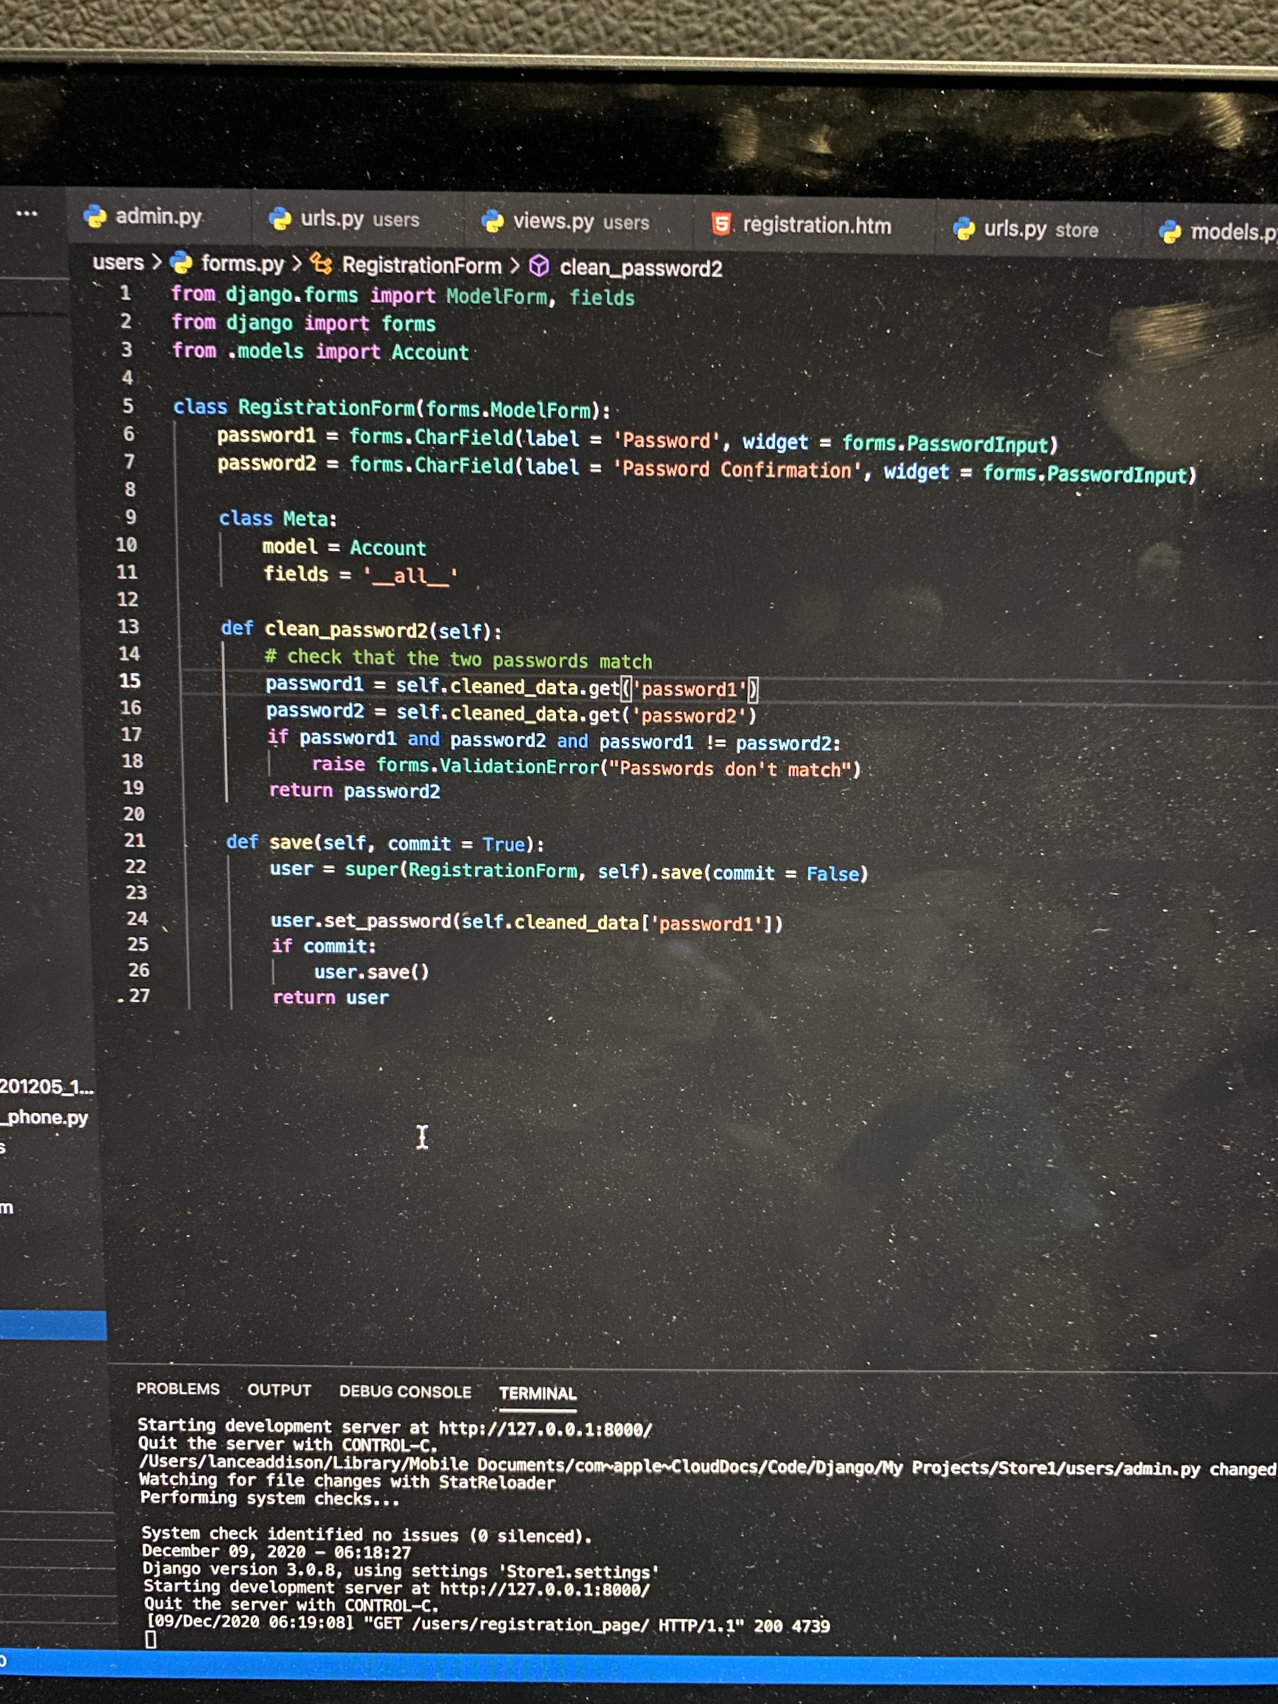Click the Python icon on urls.py store tab
Viewport: 1278px width, 1704px height.
click(964, 229)
